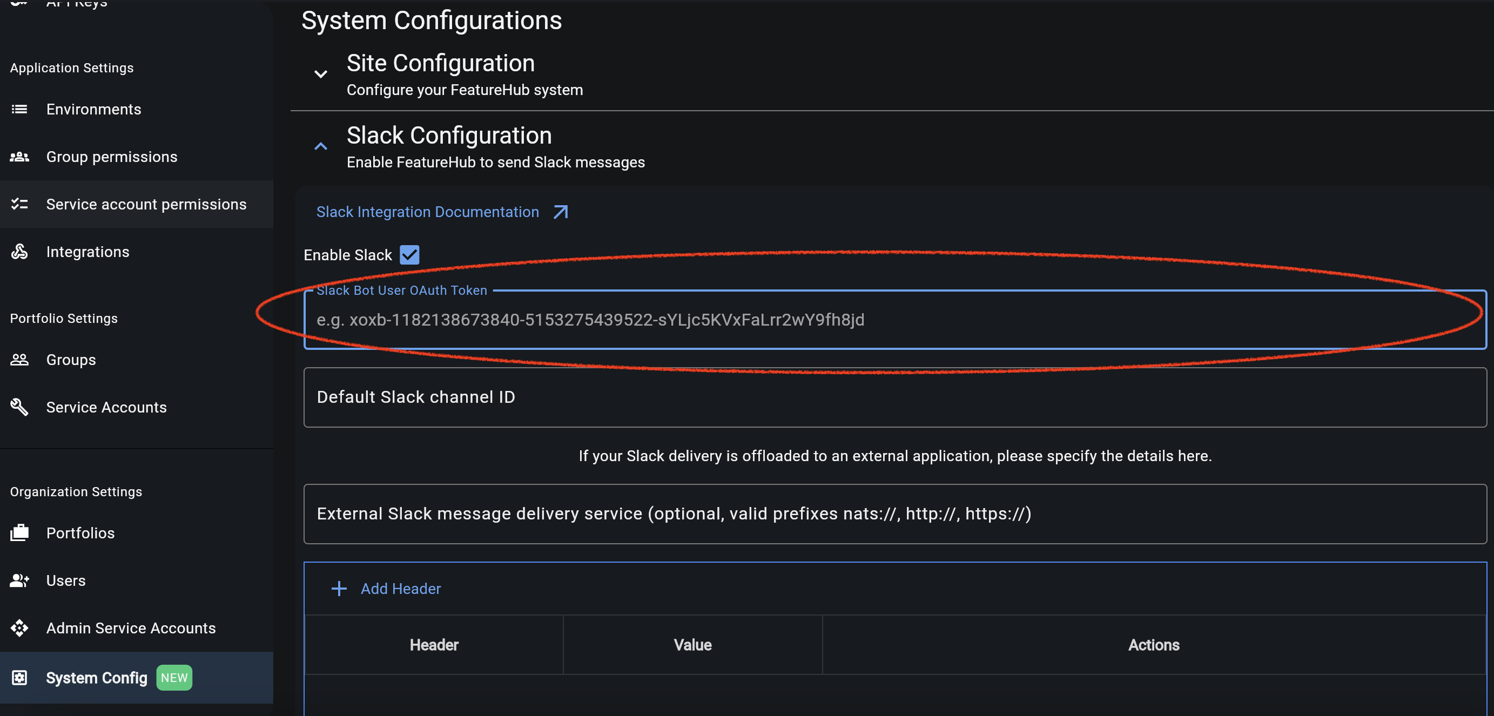1494x716 pixels.
Task: Click the External Slack message delivery service field
Action: 812,514
